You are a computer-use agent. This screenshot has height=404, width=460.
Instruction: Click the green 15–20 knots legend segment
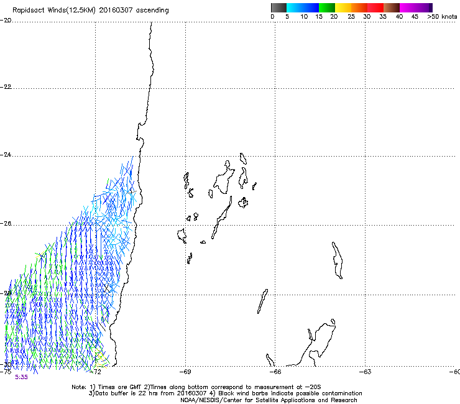coord(327,7)
